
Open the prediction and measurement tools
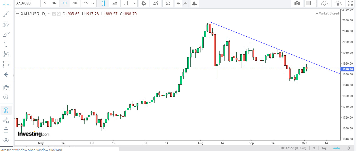point(6,64)
